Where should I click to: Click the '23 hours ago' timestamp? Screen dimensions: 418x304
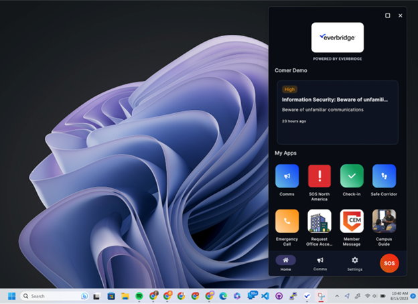click(x=294, y=121)
